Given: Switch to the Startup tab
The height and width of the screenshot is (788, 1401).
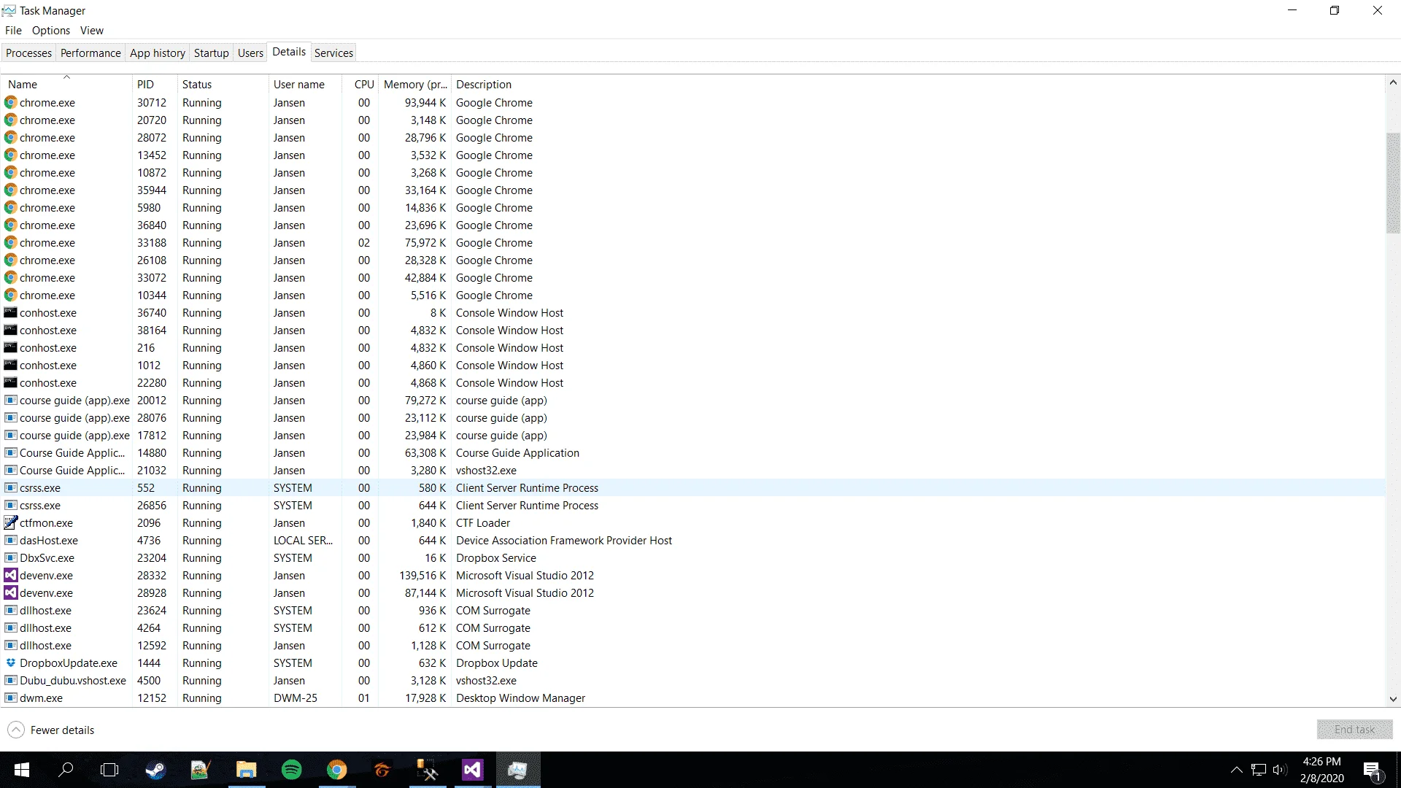Looking at the screenshot, I should [212, 53].
